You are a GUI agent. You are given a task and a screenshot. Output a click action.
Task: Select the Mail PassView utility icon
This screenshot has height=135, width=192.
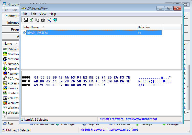(x=5, y=54)
